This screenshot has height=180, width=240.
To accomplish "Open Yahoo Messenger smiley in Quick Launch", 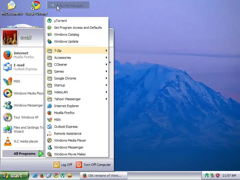I will click(70, 175).
